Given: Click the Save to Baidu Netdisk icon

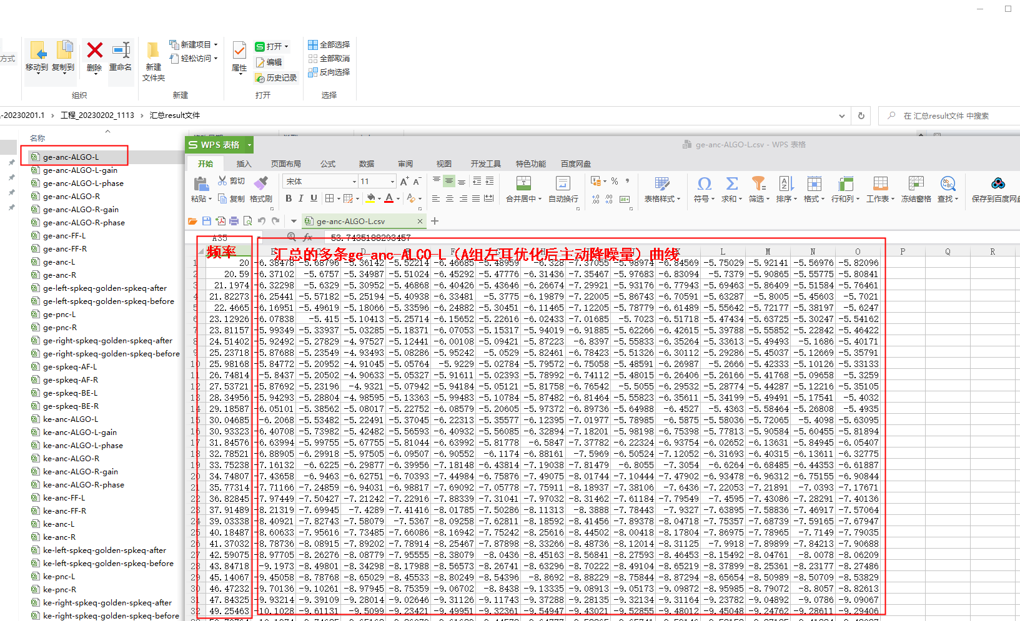Looking at the screenshot, I should click(998, 183).
